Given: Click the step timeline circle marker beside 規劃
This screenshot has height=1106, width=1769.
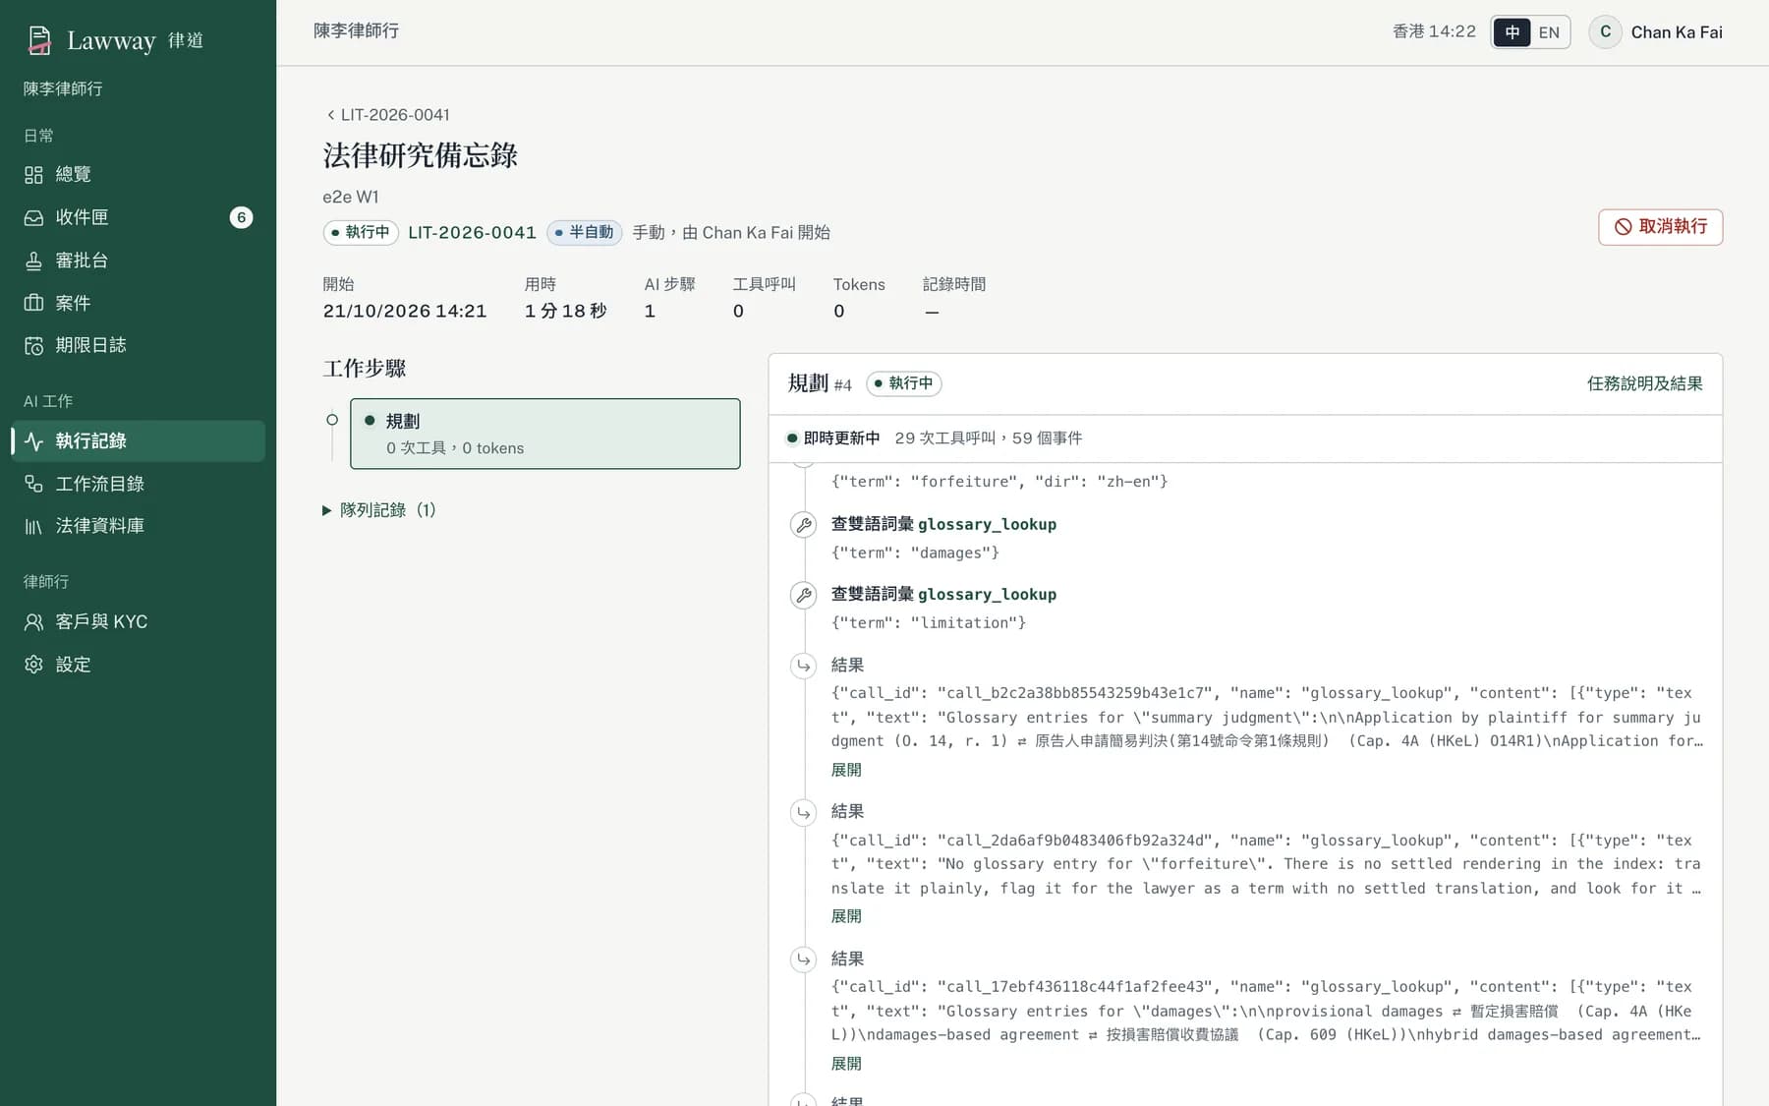Looking at the screenshot, I should click(x=332, y=420).
